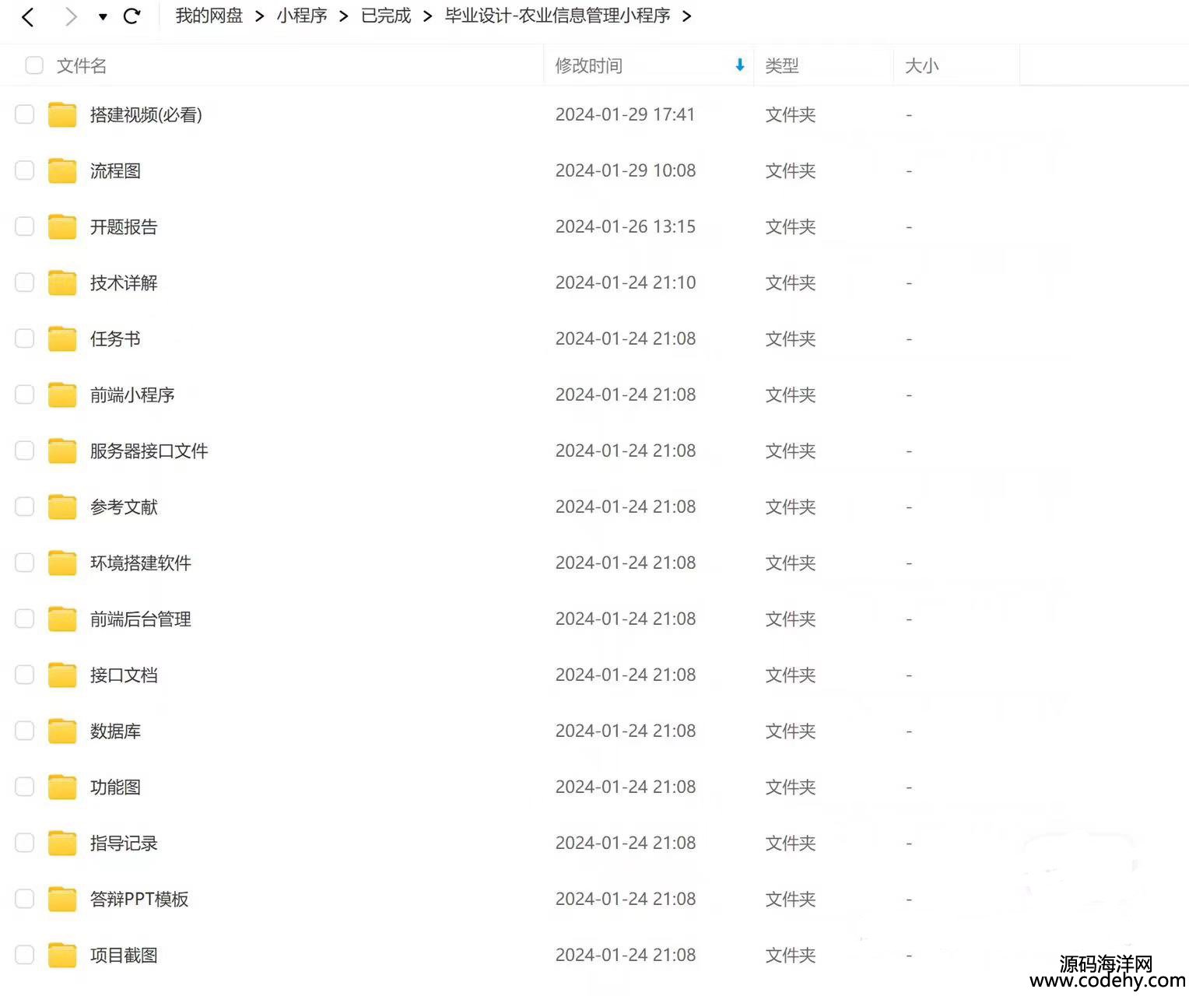This screenshot has width=1189, height=996.
Task: Check the box for 开题报告
Action: click(x=25, y=226)
